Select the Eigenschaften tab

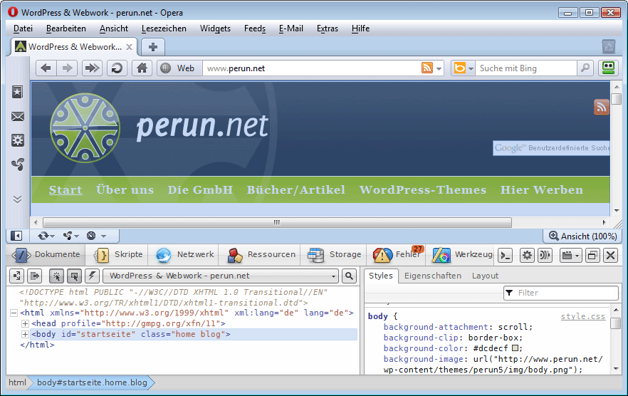click(433, 276)
